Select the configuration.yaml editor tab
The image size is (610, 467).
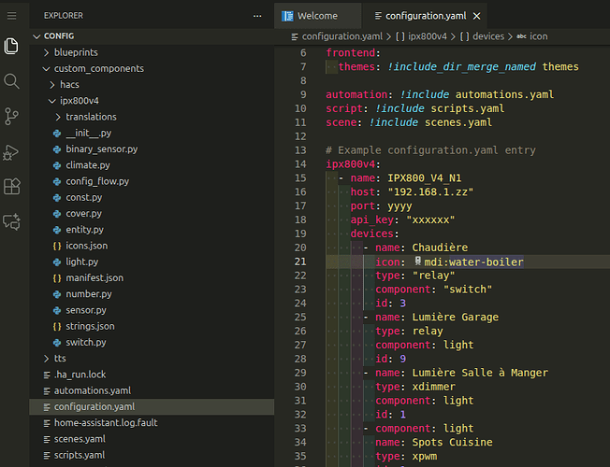coord(423,16)
